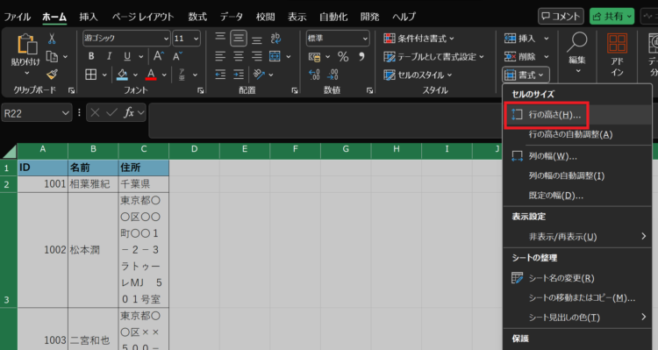Expand the font color dropdown arrow
This screenshot has height=350, width=658.
[x=164, y=75]
